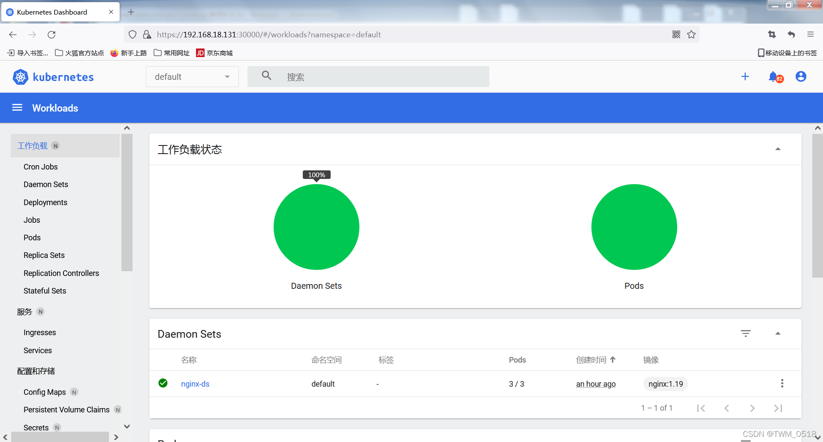This screenshot has height=442, width=823.
Task: Collapse the Daemon Sets card
Action: (x=778, y=333)
